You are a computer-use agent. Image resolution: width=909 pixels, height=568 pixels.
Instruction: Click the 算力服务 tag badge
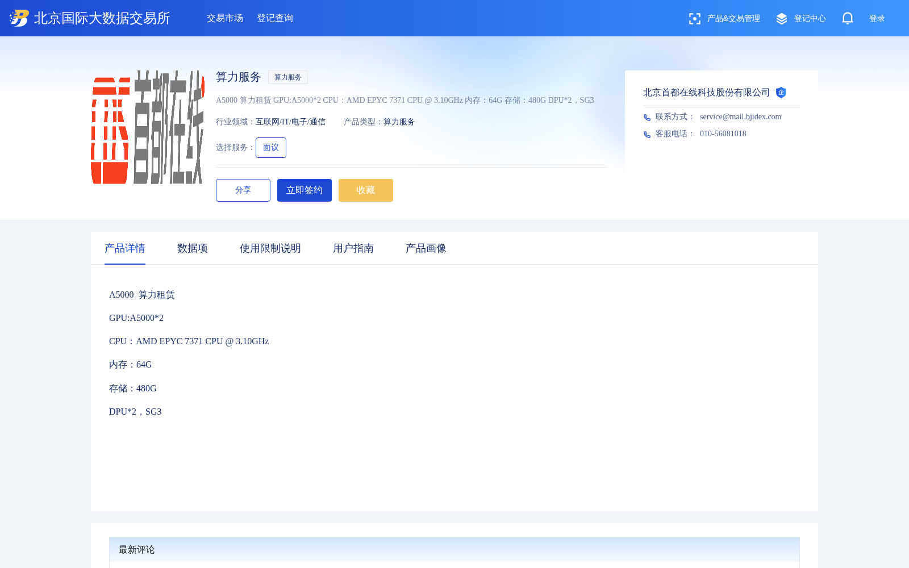pos(288,77)
